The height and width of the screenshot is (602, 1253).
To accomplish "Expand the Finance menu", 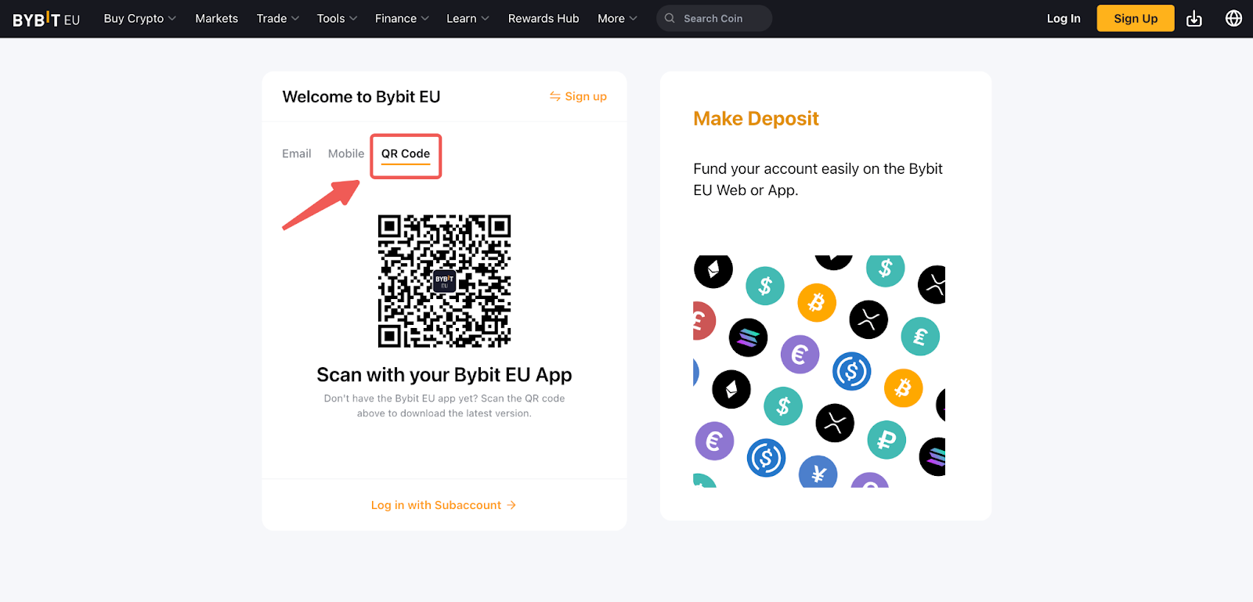I will point(402,19).
